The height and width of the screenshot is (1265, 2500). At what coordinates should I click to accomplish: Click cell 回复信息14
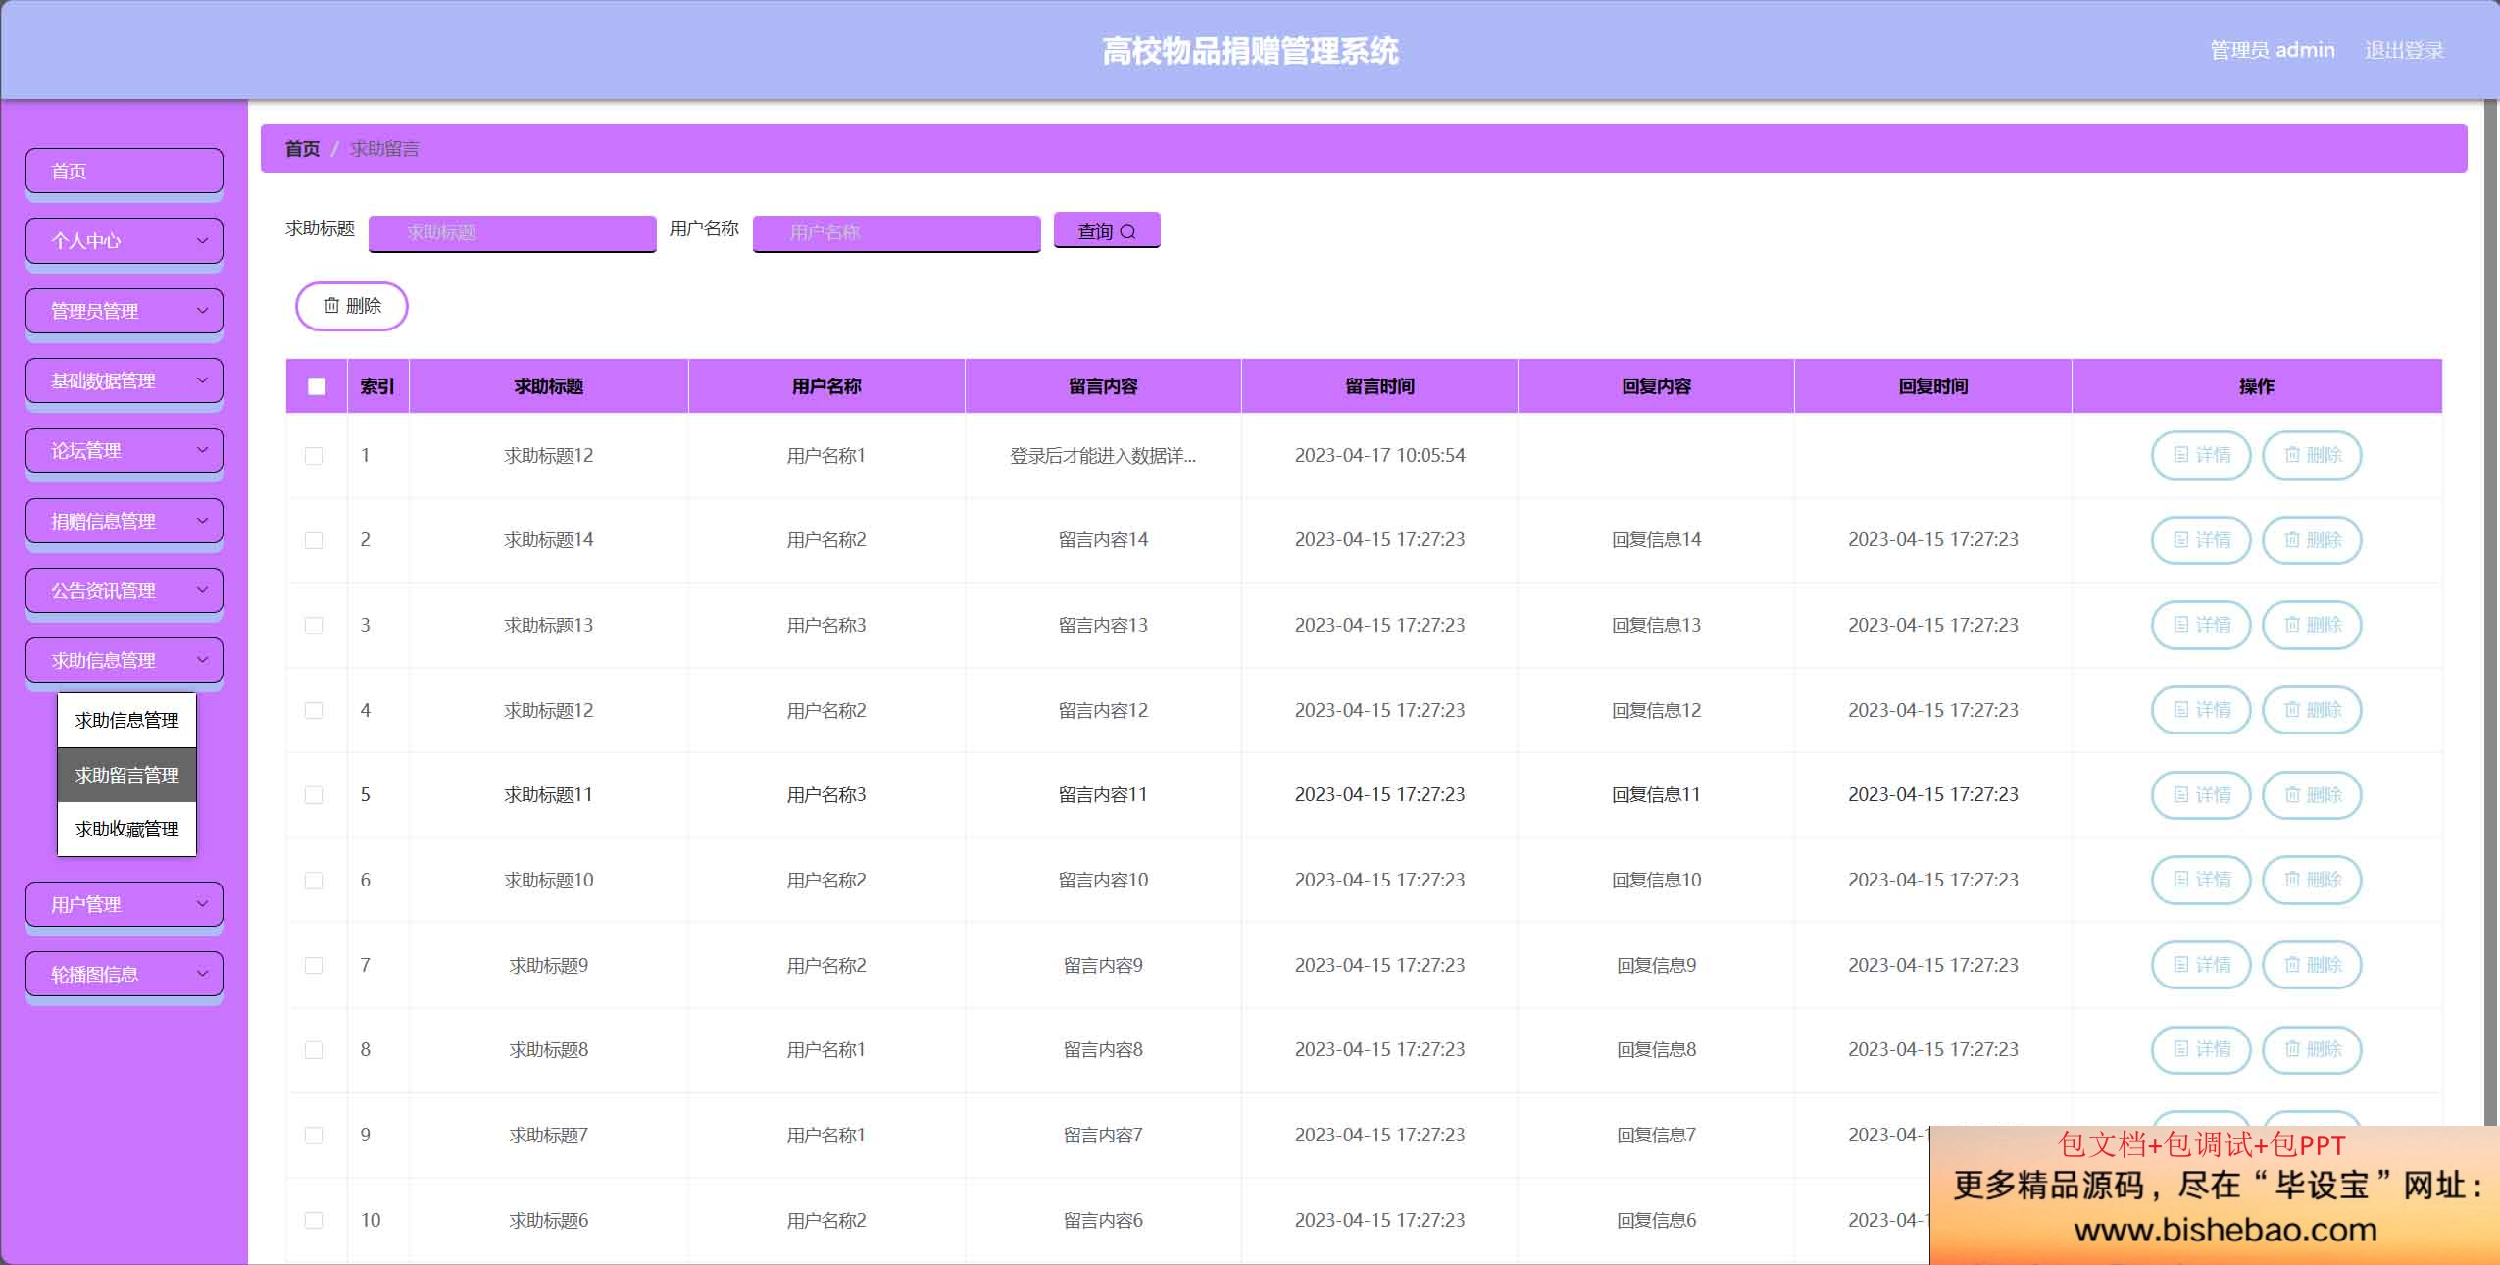(x=1657, y=540)
